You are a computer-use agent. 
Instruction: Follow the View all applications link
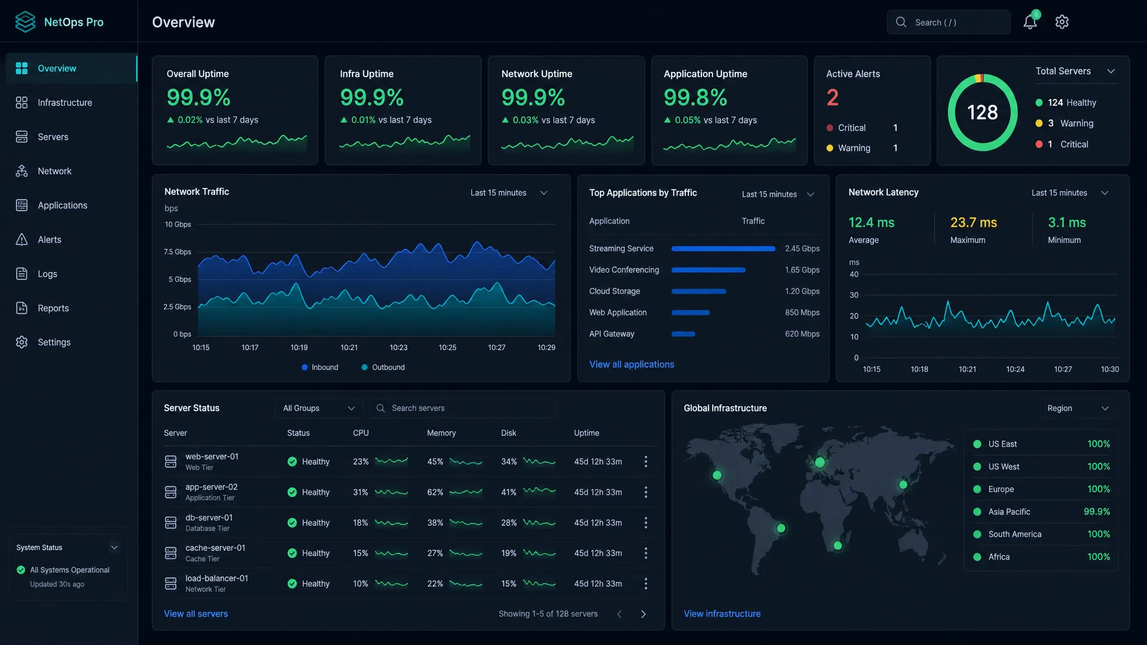pyautogui.click(x=631, y=364)
